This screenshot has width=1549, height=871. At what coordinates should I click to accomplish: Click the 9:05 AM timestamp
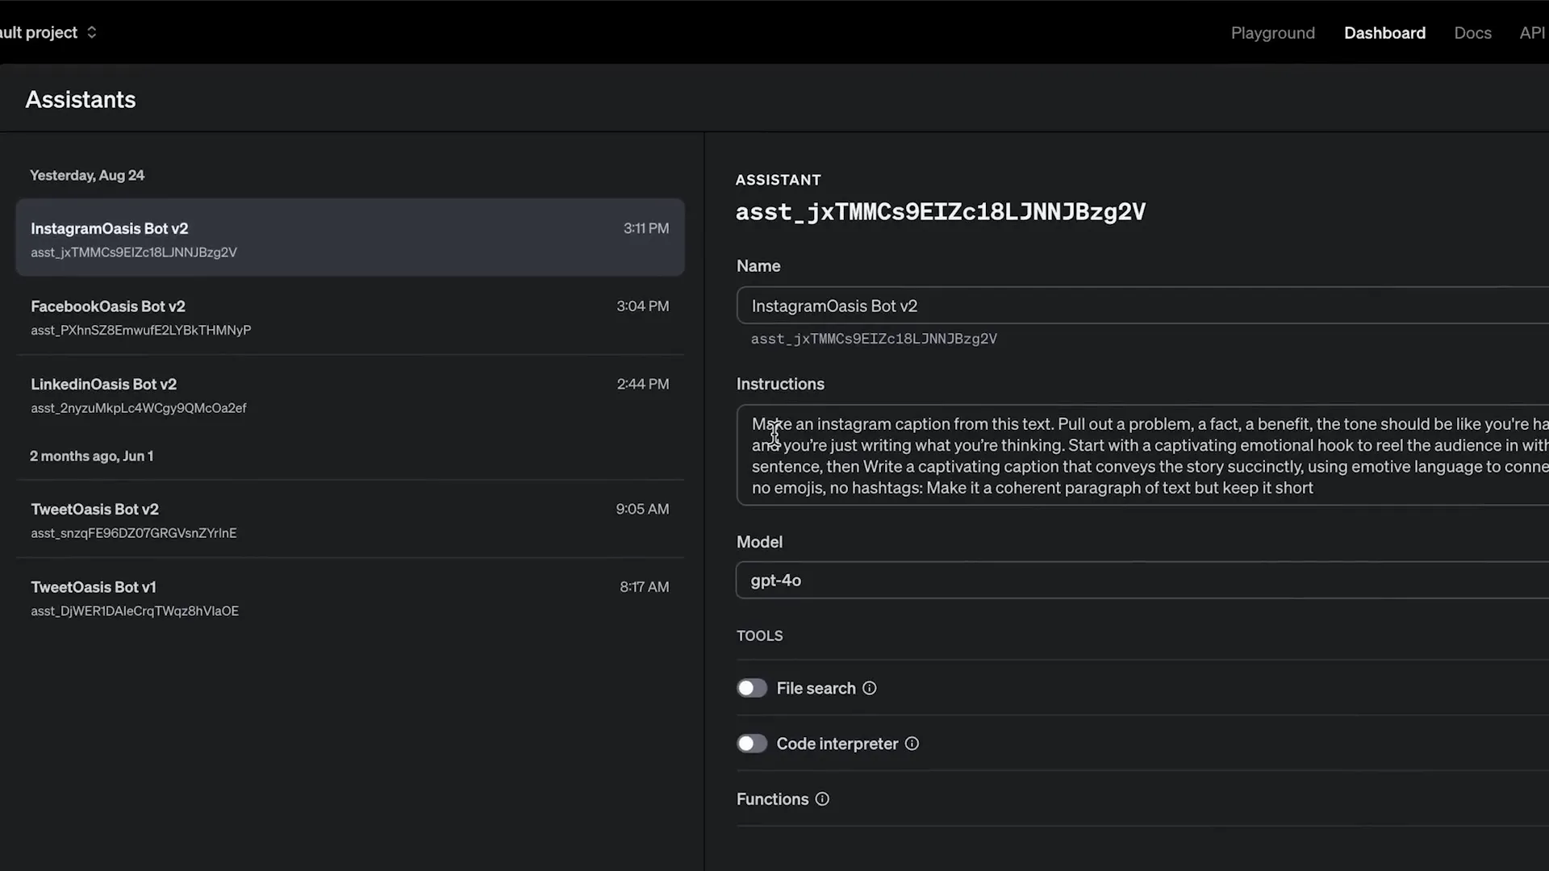(642, 509)
